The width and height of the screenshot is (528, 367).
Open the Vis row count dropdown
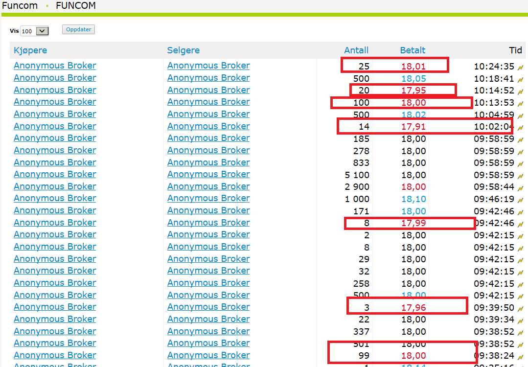(35, 31)
